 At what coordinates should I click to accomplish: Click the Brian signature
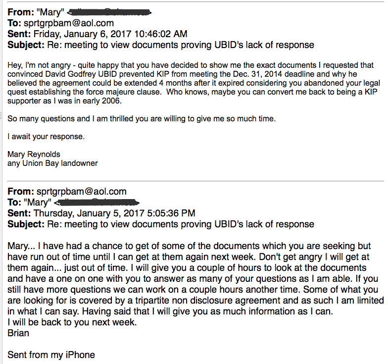(18, 333)
